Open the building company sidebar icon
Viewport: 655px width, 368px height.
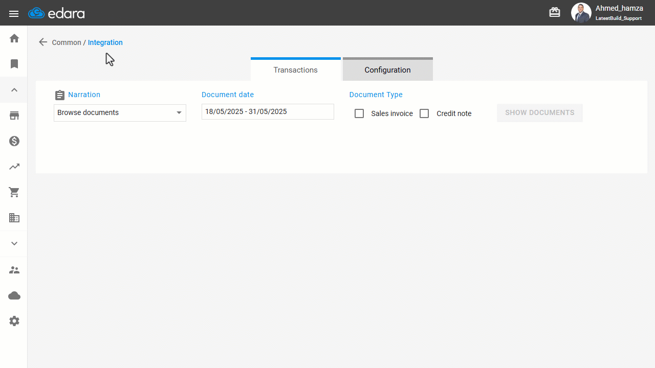(14, 218)
